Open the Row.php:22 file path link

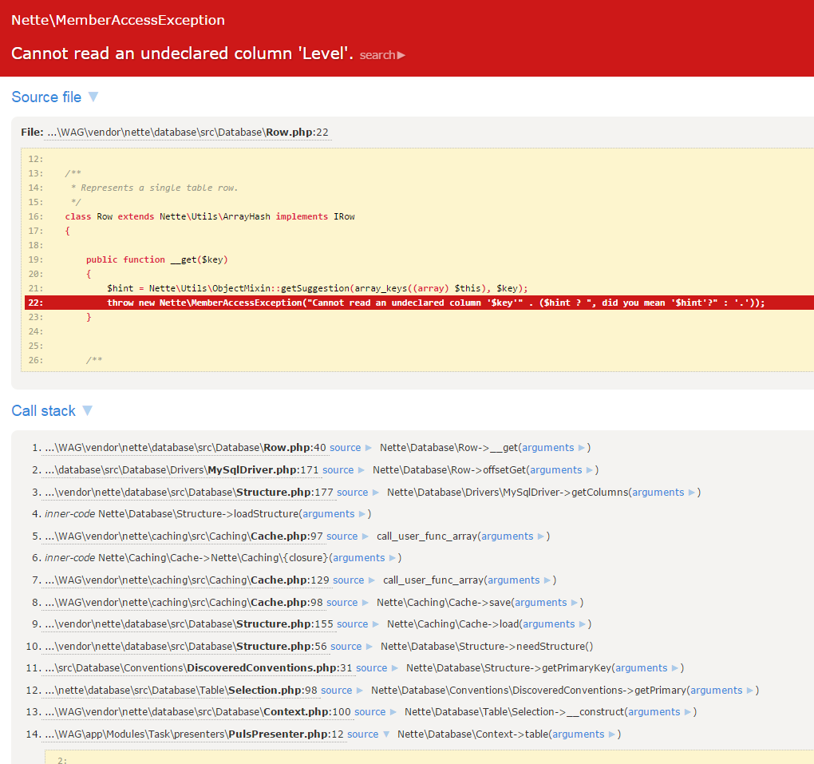(x=188, y=132)
